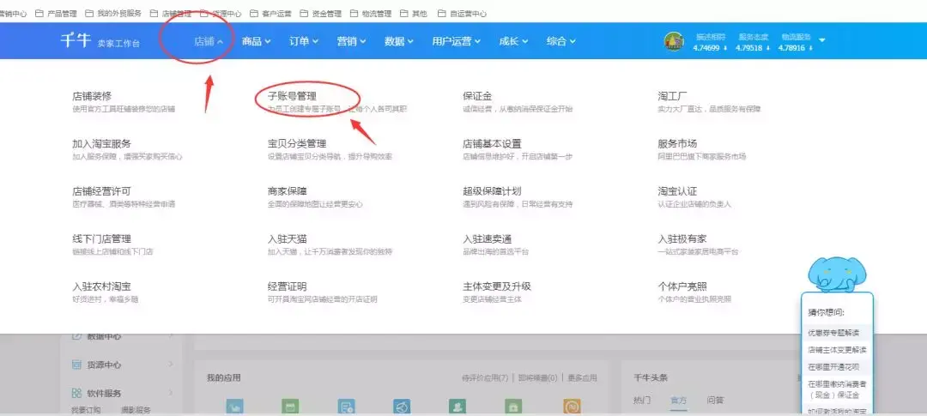Go to 入驻农村淘宝
Image resolution: width=927 pixels, height=416 pixels.
101,286
